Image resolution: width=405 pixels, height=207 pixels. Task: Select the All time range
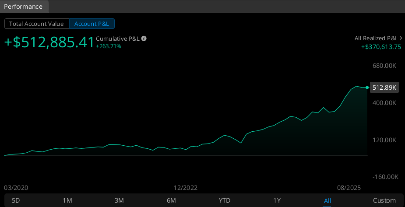(328, 200)
